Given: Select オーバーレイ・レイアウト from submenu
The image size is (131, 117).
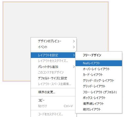Looking at the screenshot, I should (x=99, y=69).
